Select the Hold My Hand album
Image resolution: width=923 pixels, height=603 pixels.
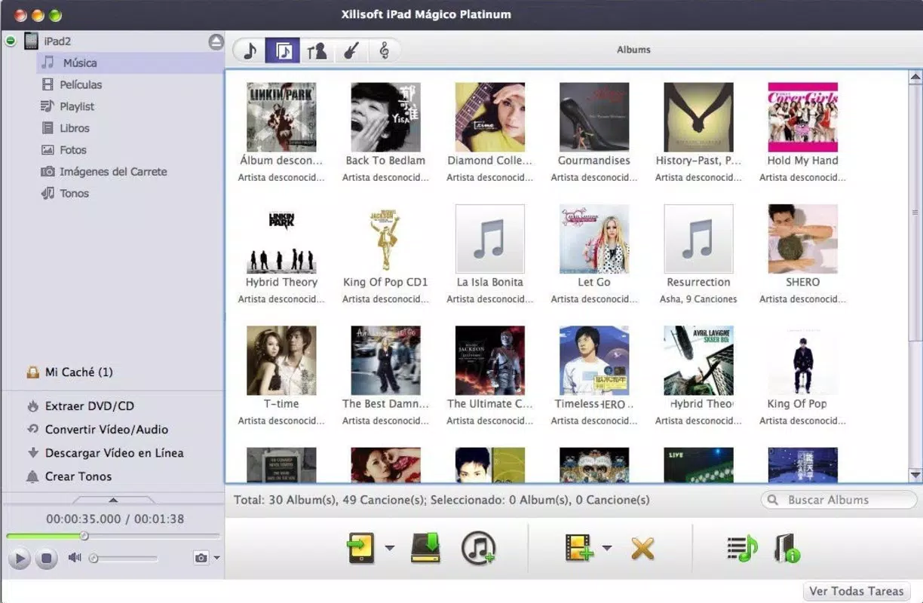802,117
